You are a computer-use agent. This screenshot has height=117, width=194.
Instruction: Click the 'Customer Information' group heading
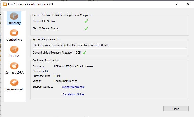(46, 60)
